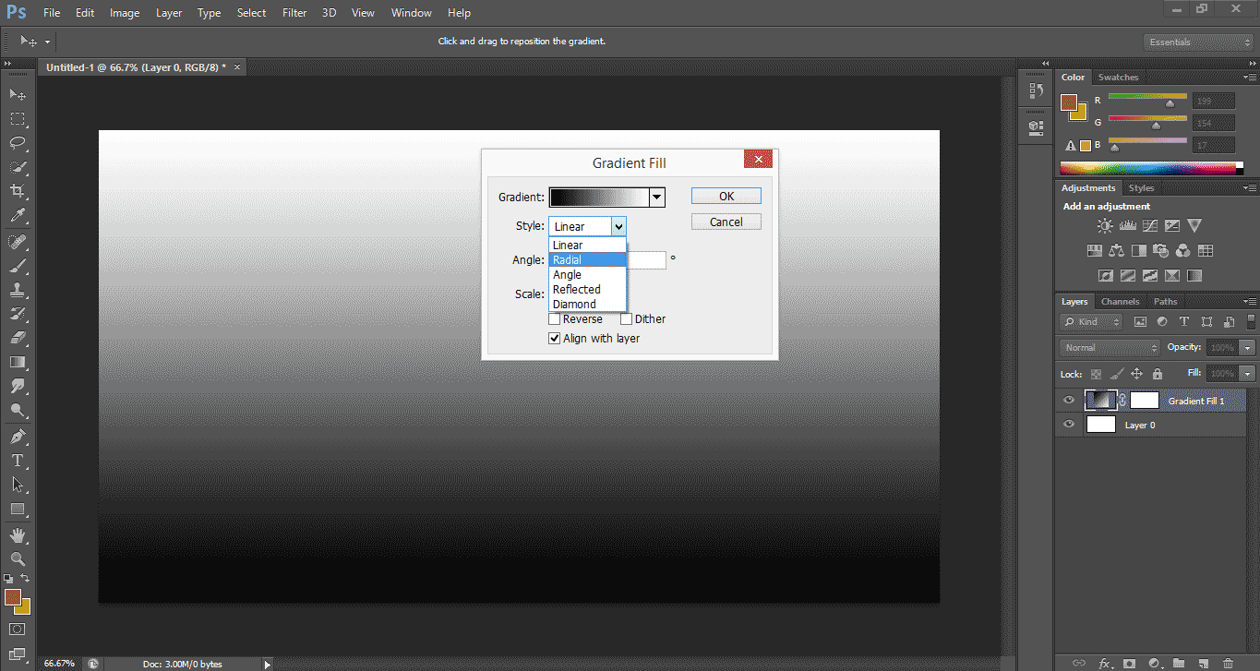Select the Eraser tool

[x=18, y=338]
